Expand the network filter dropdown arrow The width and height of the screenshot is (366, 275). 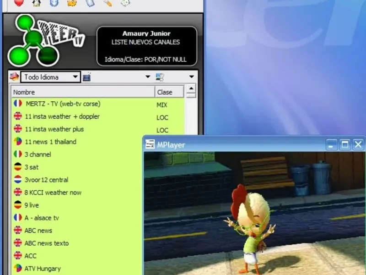192,77
